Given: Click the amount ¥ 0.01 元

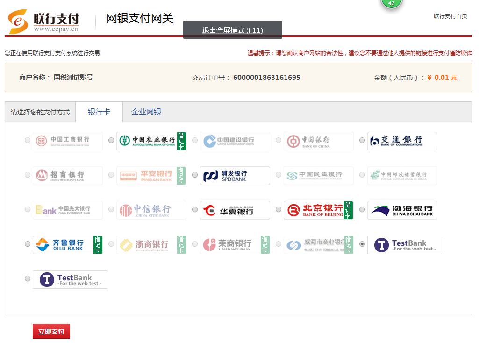Looking at the screenshot, I should tap(442, 78).
